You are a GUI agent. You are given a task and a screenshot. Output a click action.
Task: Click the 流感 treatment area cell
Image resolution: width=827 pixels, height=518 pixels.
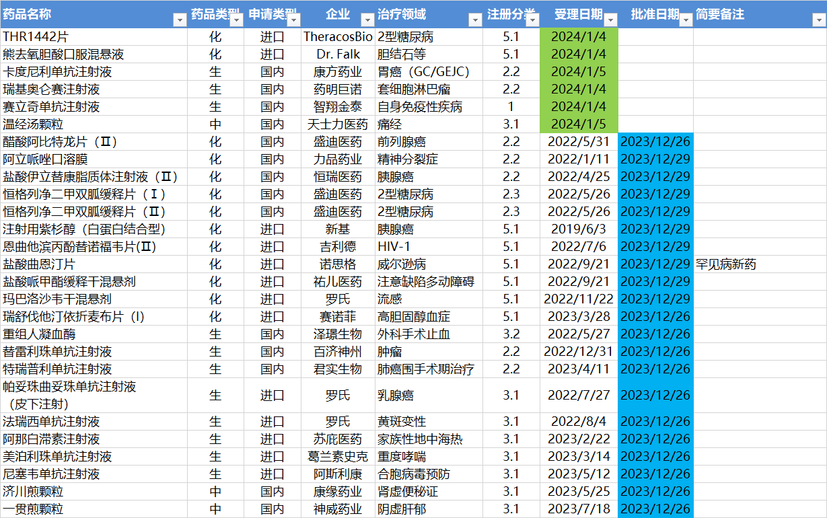[x=429, y=299]
